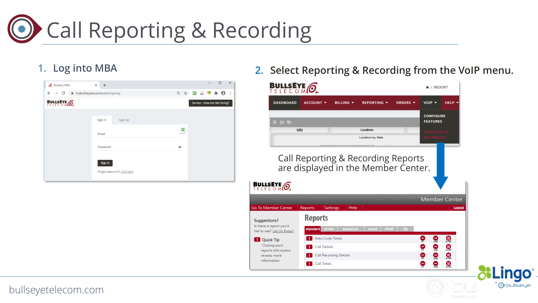Bookmark the page with the star icon
Viewport: 538px width, 303px height.
186,93
